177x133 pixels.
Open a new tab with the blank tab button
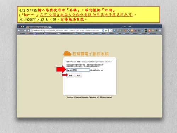coord(50,27)
